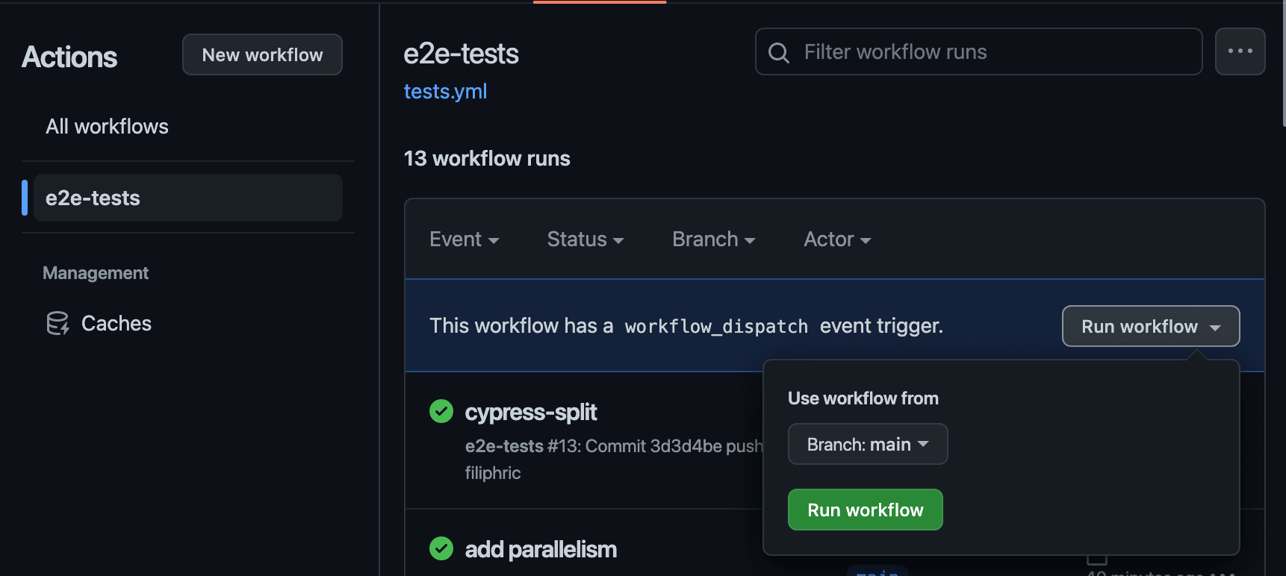Viewport: 1286px width, 576px height.
Task: Select the e2e-tests workflow in sidebar
Action: pos(188,198)
